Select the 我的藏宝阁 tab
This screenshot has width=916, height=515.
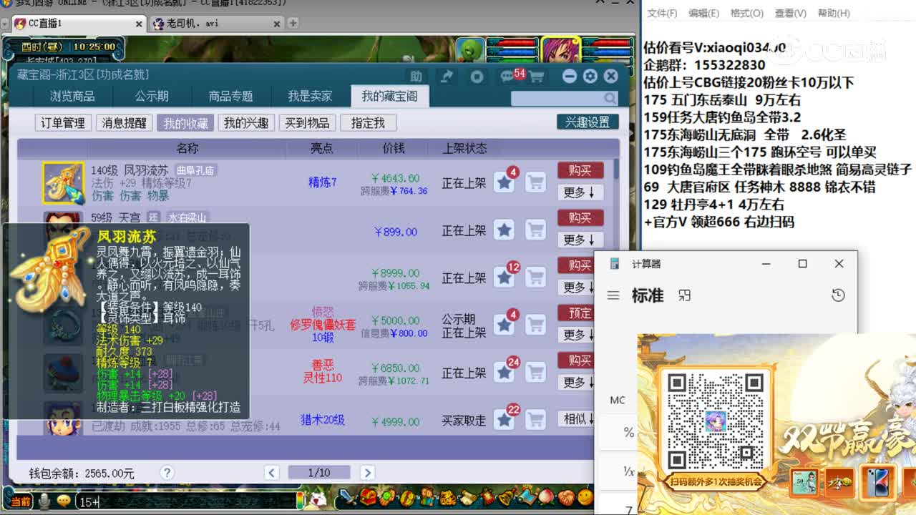click(389, 96)
